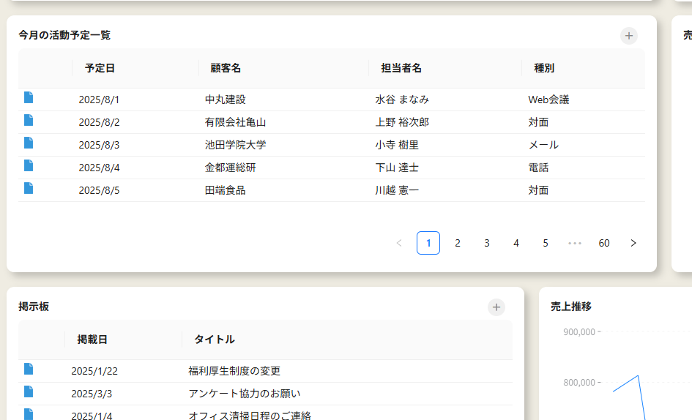The height and width of the screenshot is (420, 692).
Task: Open file icon for 金都運総研 row
Action: (29, 166)
